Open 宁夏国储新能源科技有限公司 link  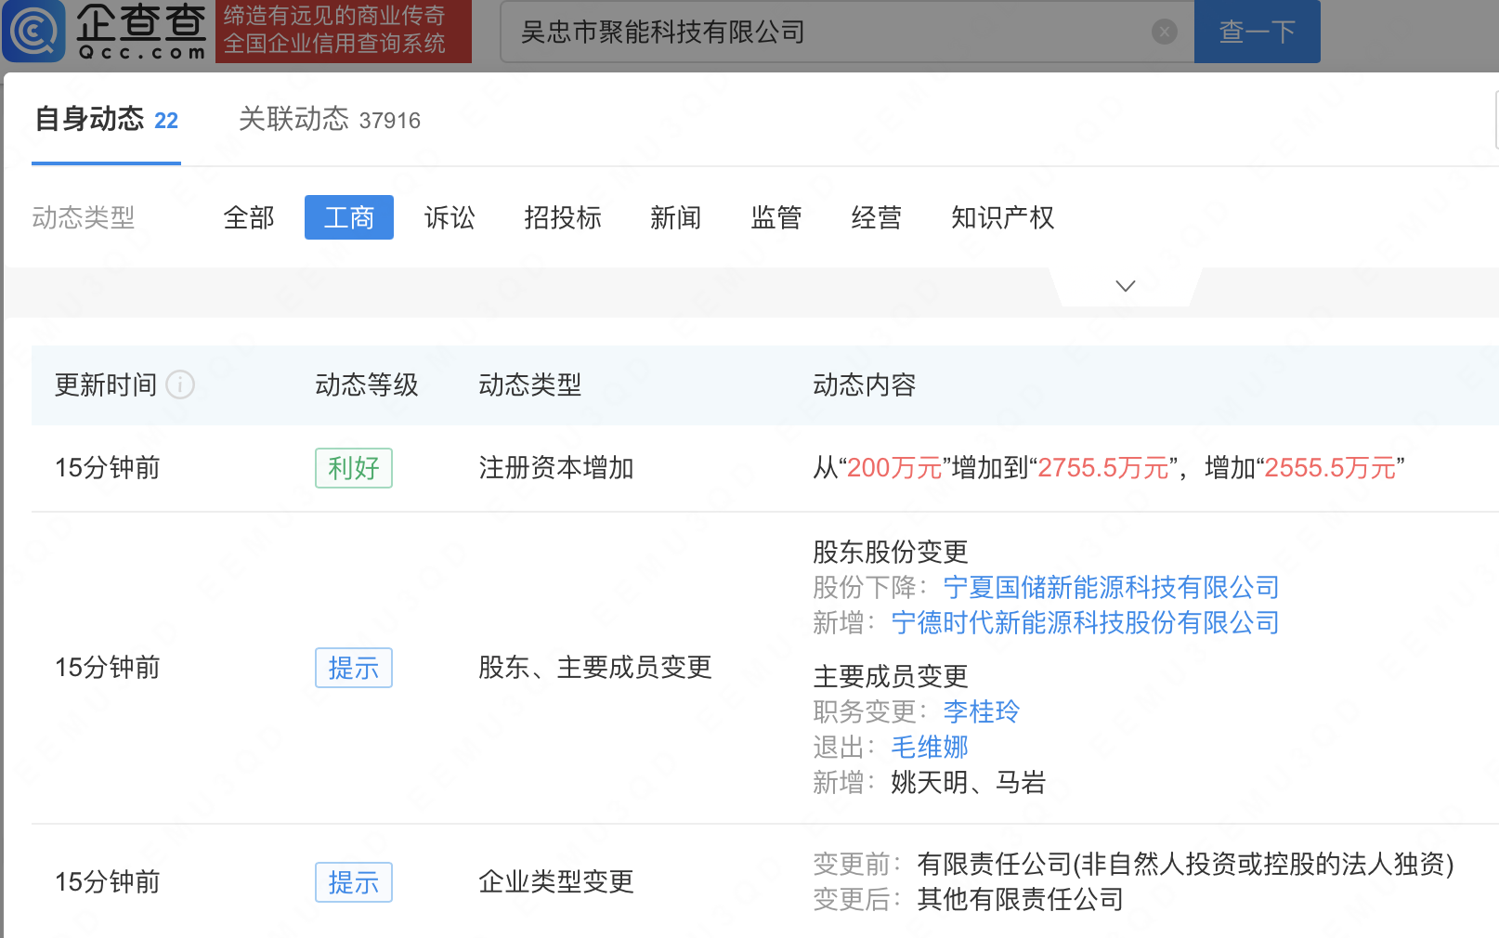coord(1111,587)
